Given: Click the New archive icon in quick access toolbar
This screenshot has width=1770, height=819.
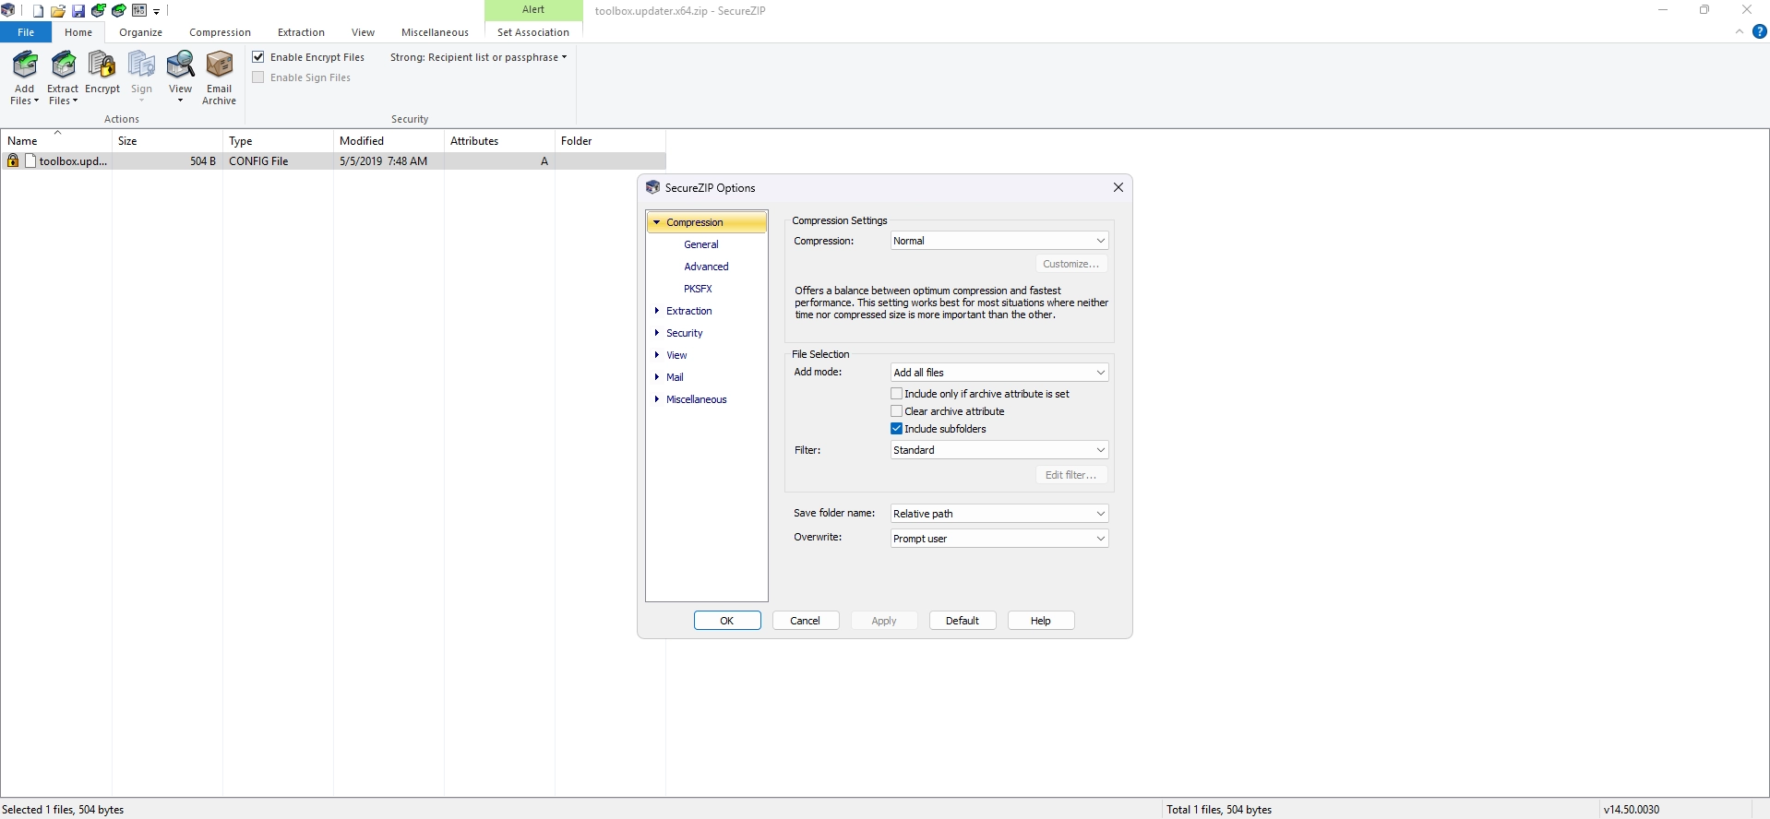Looking at the screenshot, I should click(38, 11).
